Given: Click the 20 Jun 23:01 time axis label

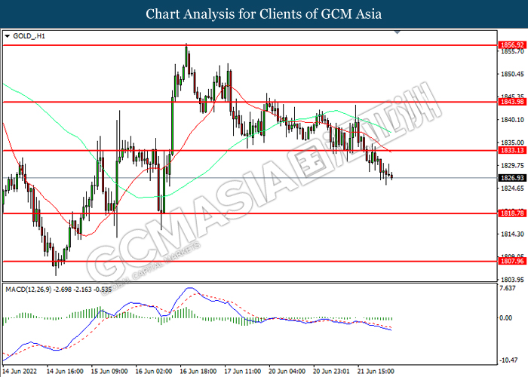Looking at the screenshot, I should tap(331, 371).
